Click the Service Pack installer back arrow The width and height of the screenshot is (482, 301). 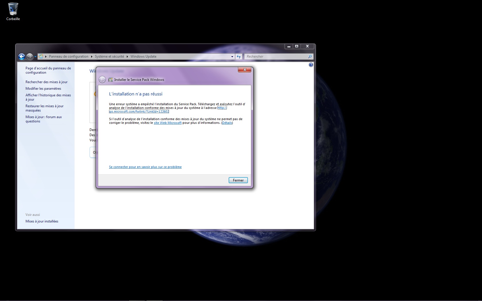(x=102, y=80)
